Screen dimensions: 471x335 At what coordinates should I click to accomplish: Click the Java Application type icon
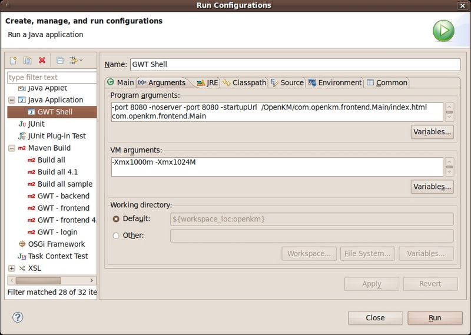22,99
